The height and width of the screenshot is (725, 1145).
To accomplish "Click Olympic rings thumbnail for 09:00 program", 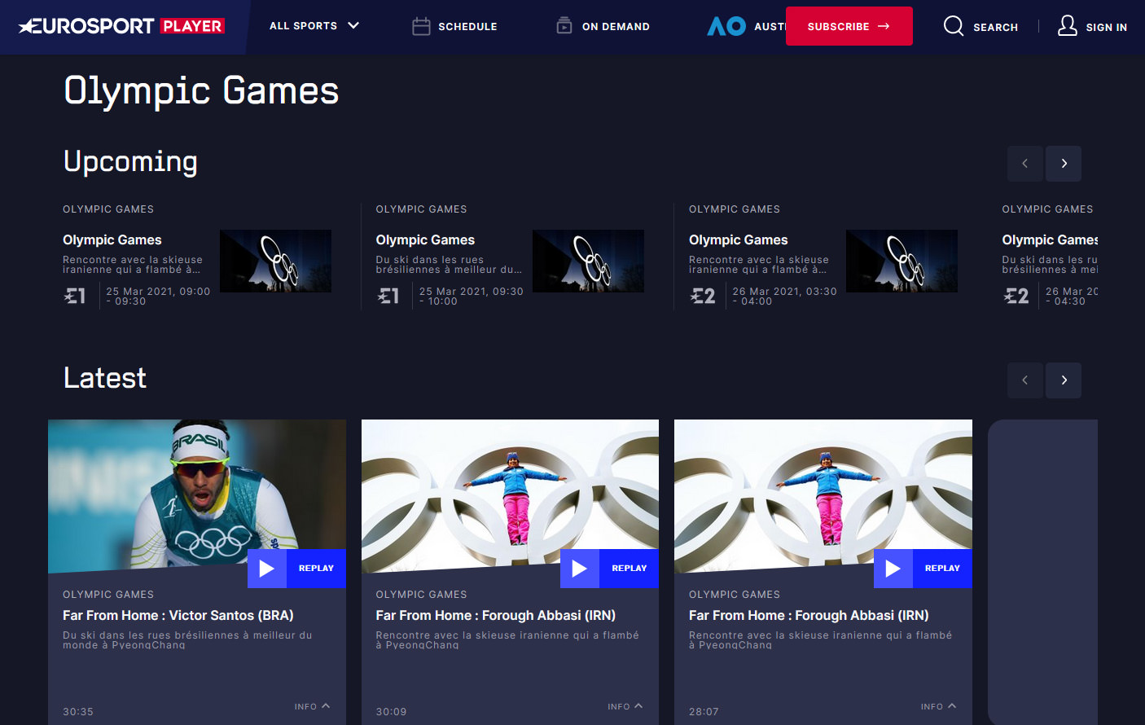I will 275,261.
